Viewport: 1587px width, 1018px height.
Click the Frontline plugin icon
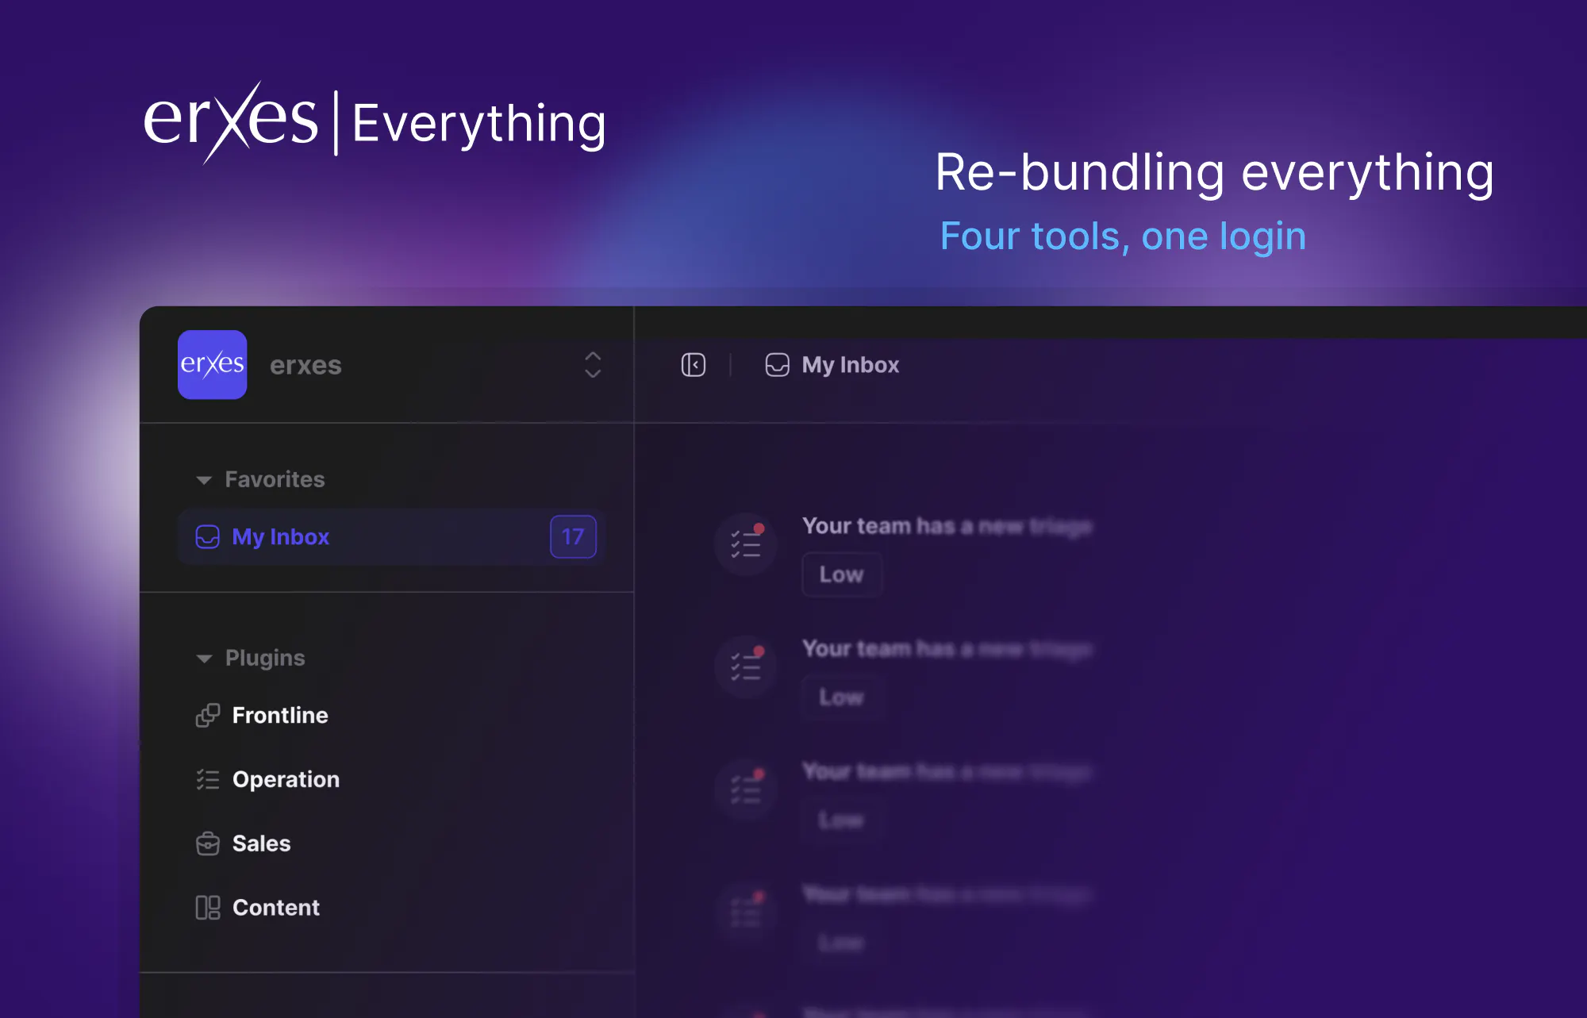pos(208,716)
